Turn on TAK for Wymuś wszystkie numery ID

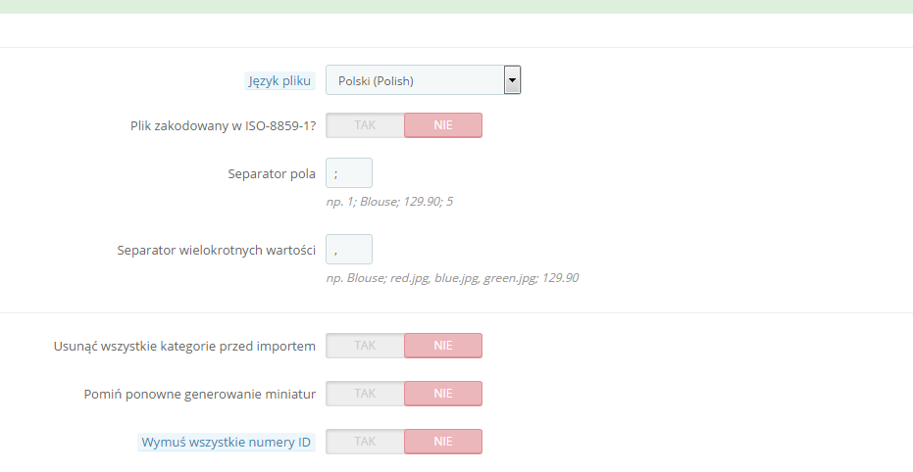[365, 442]
